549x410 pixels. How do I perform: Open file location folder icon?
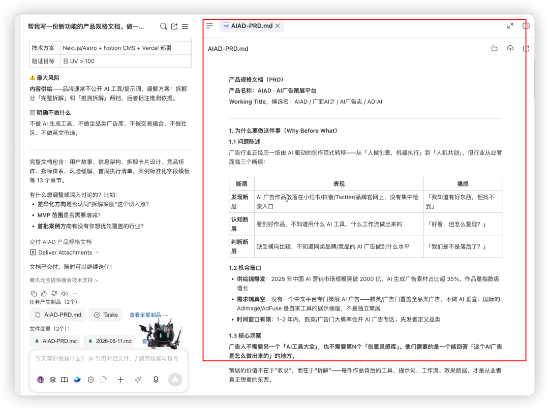495,49
